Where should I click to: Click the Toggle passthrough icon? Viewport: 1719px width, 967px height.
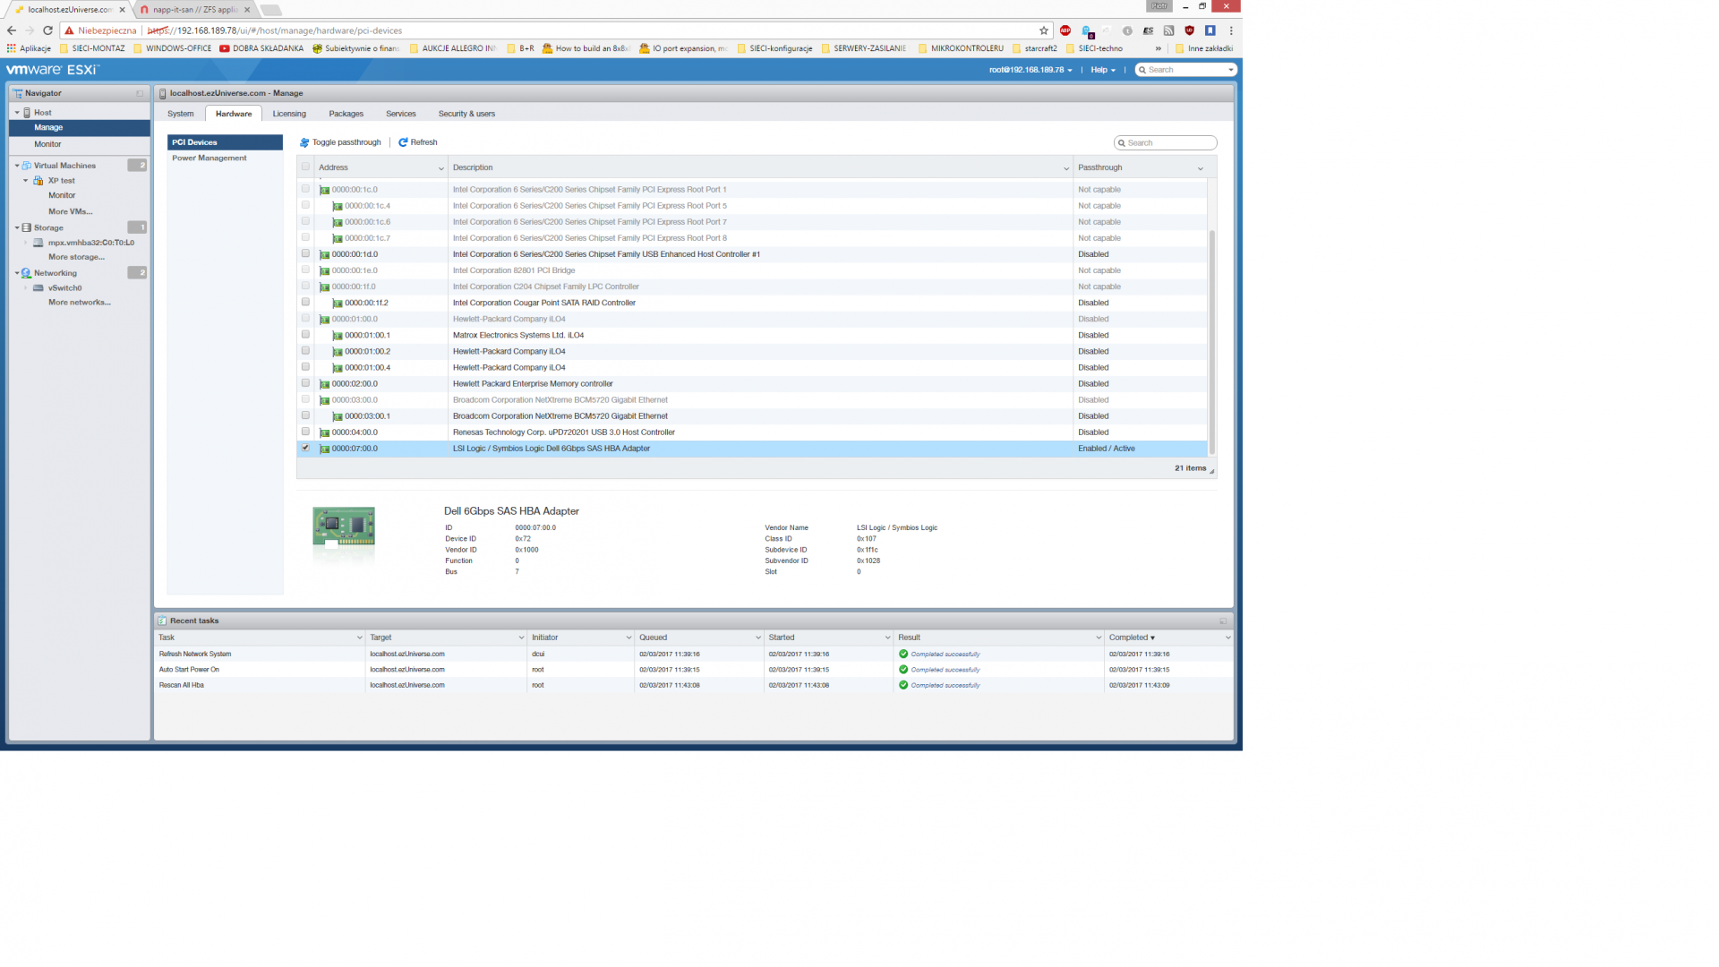pyautogui.click(x=304, y=142)
